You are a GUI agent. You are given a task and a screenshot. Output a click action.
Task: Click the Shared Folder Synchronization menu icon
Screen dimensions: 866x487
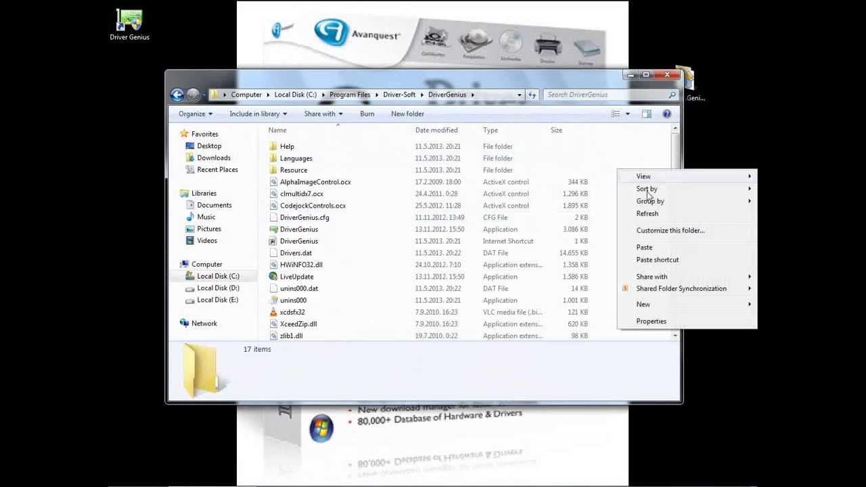[x=625, y=289]
